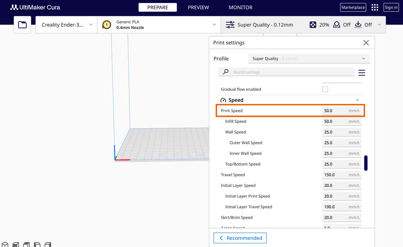This screenshot has height=247, width=403.
Task: Click the Speed category speedometer icon
Action: pyautogui.click(x=223, y=100)
